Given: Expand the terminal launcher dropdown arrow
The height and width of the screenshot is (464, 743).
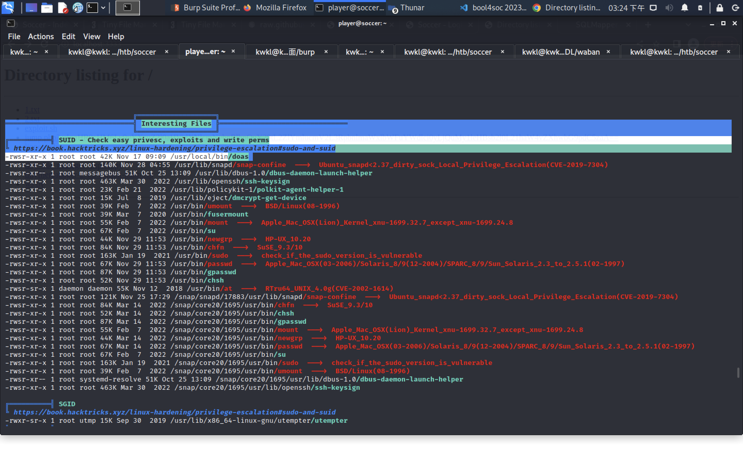Looking at the screenshot, I should tap(103, 8).
